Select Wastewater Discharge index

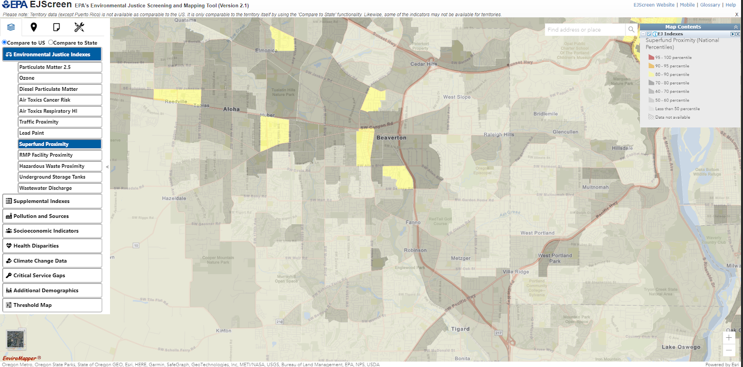[60, 188]
